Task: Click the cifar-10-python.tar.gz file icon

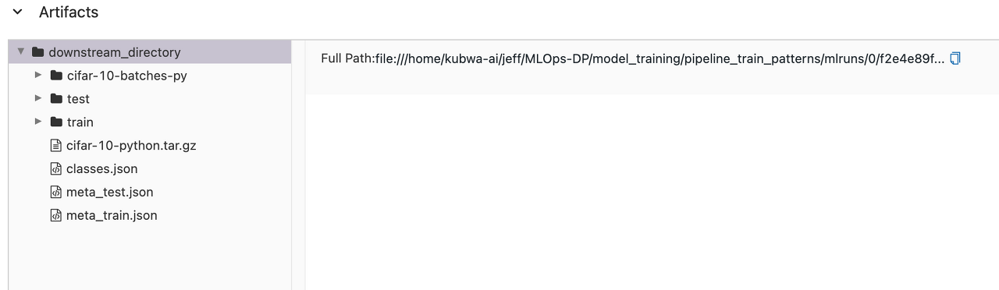Action: (55, 146)
